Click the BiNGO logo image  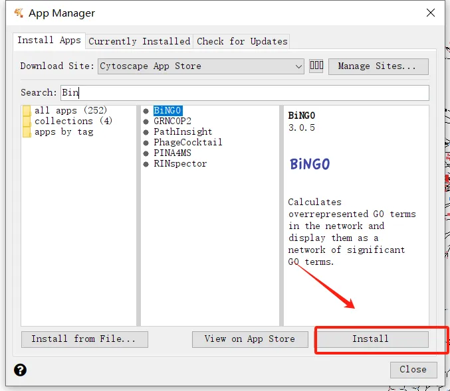[x=310, y=164]
